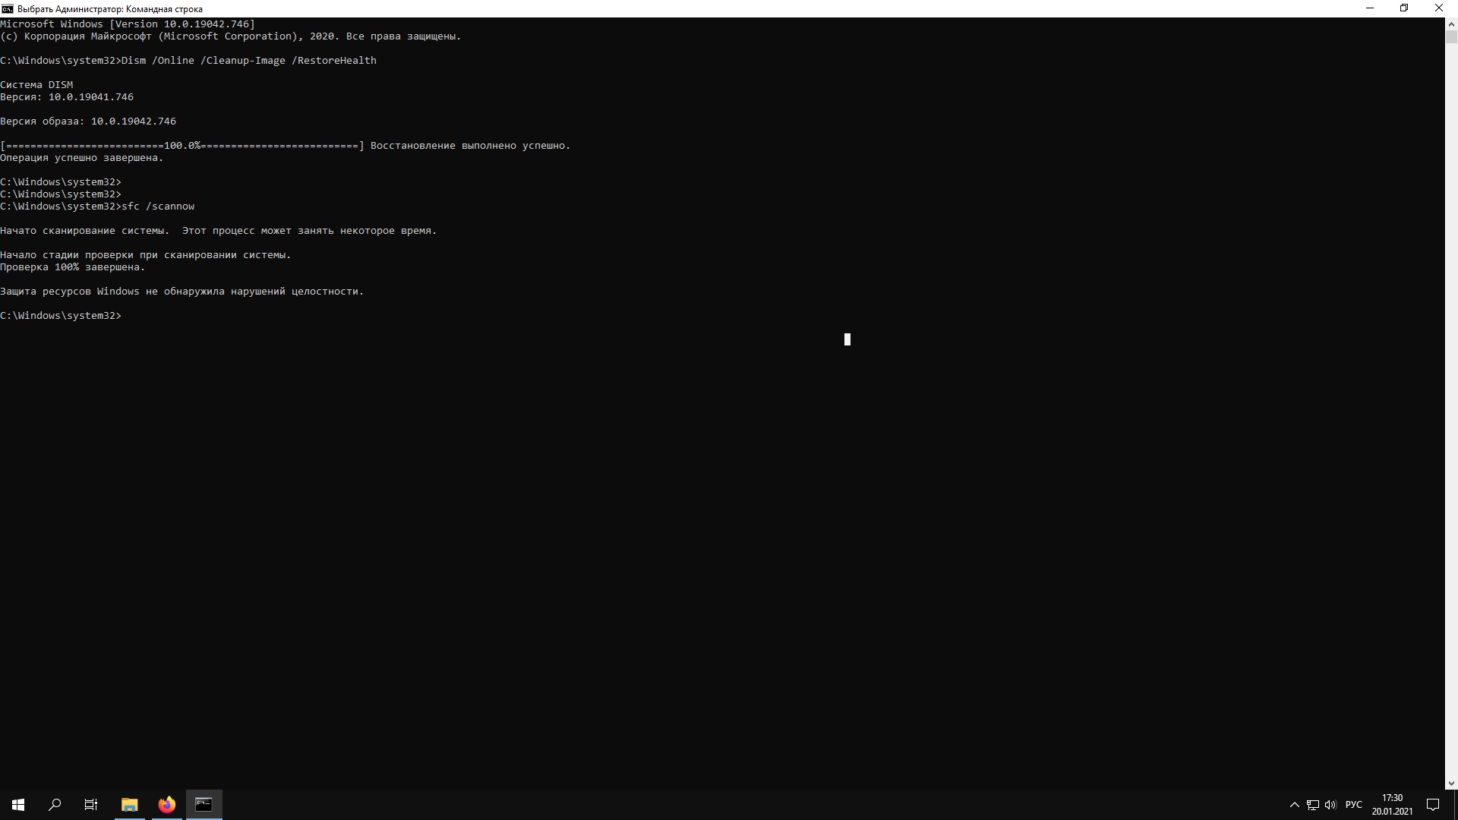Screen dimensions: 1458x820
Task: Restore down the Command Prompt window
Action: tap(1404, 8)
